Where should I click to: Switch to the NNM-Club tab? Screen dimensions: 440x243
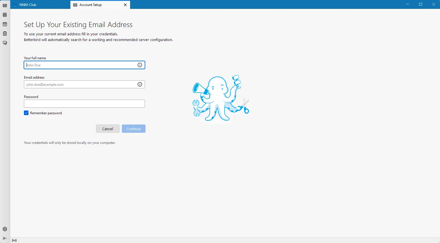[40, 5]
